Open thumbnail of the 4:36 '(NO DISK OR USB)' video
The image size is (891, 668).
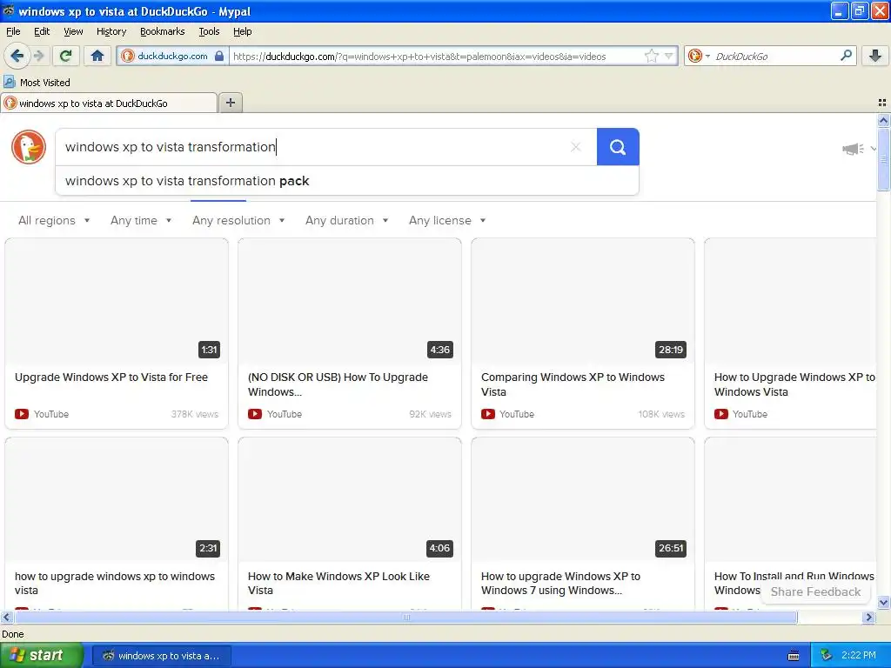pyautogui.click(x=350, y=301)
